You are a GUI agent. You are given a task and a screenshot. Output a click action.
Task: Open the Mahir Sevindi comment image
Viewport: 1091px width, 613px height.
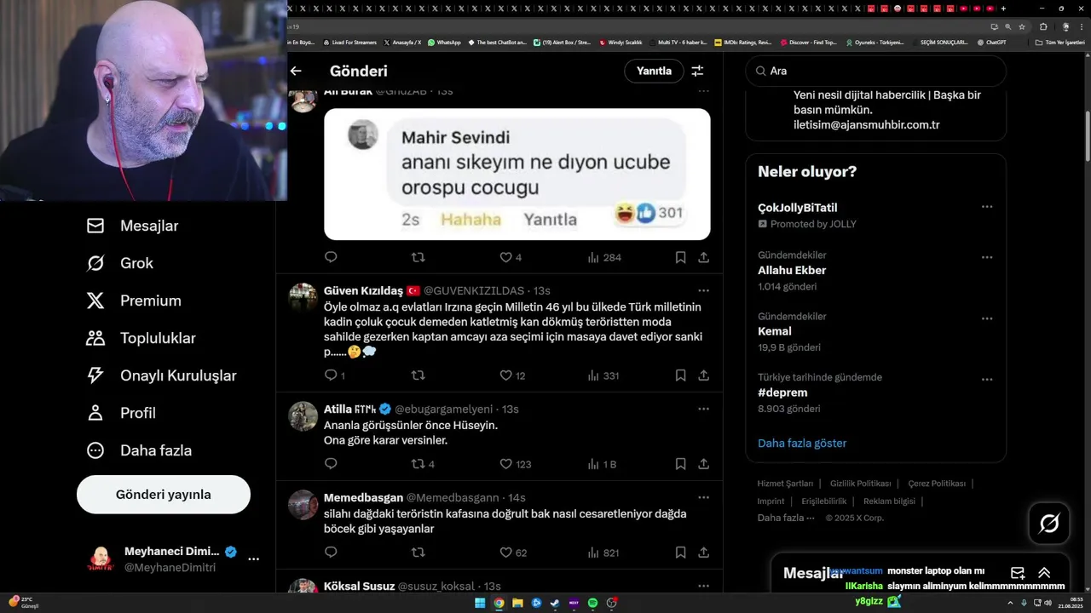coord(517,174)
